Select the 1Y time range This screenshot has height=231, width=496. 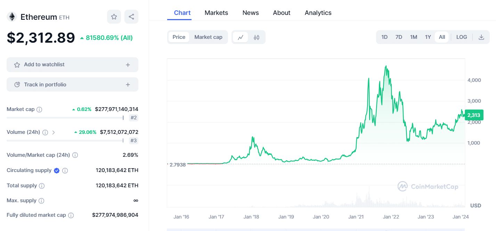(428, 37)
